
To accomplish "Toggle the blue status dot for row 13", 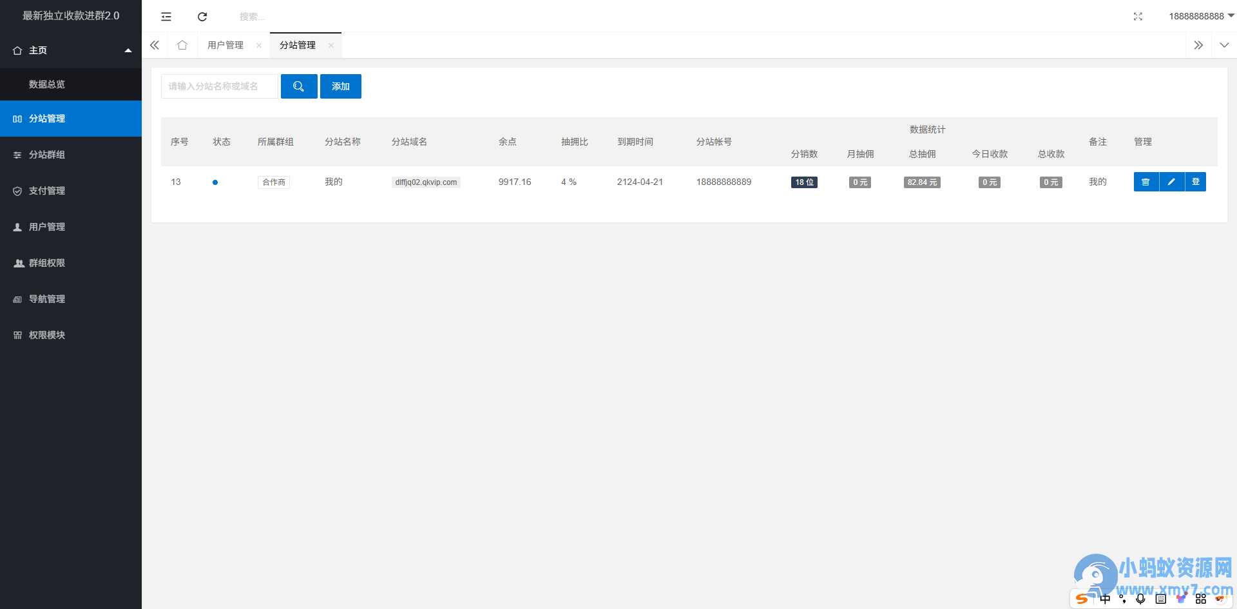I will click(x=215, y=182).
